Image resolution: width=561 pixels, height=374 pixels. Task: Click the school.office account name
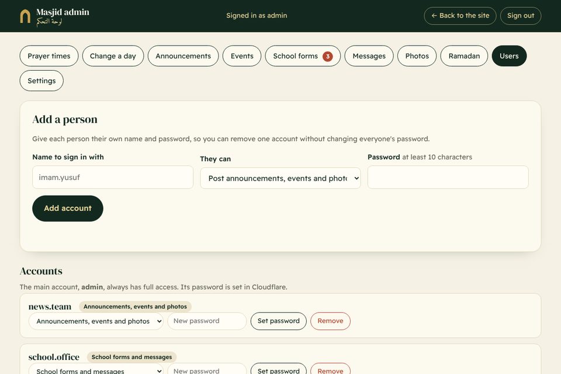54,357
